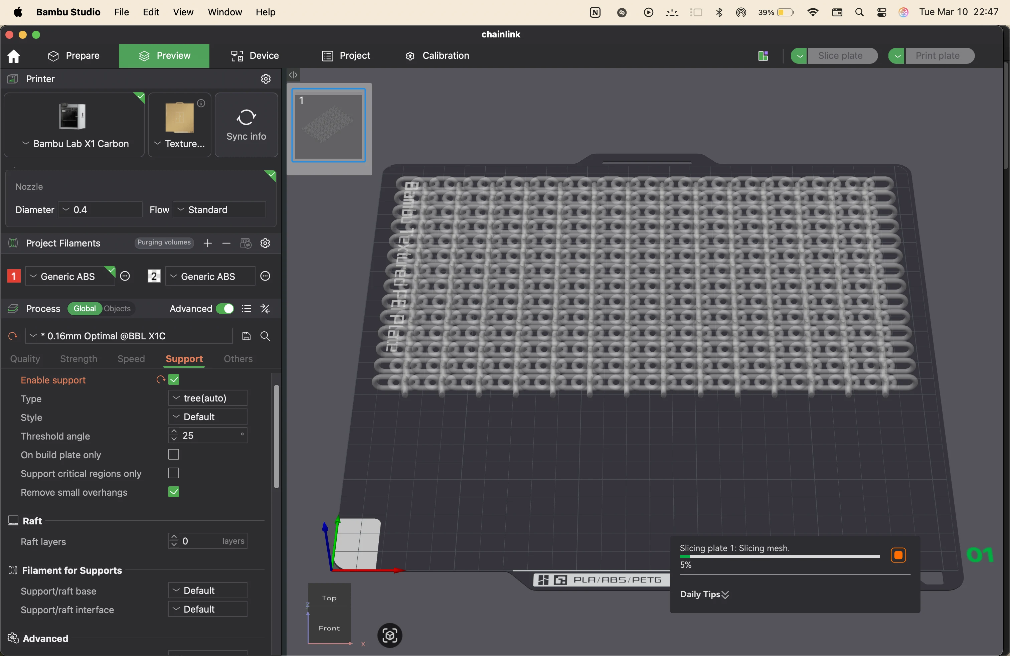Click filament 1 red color swatch
This screenshot has height=656, width=1010.
14,277
